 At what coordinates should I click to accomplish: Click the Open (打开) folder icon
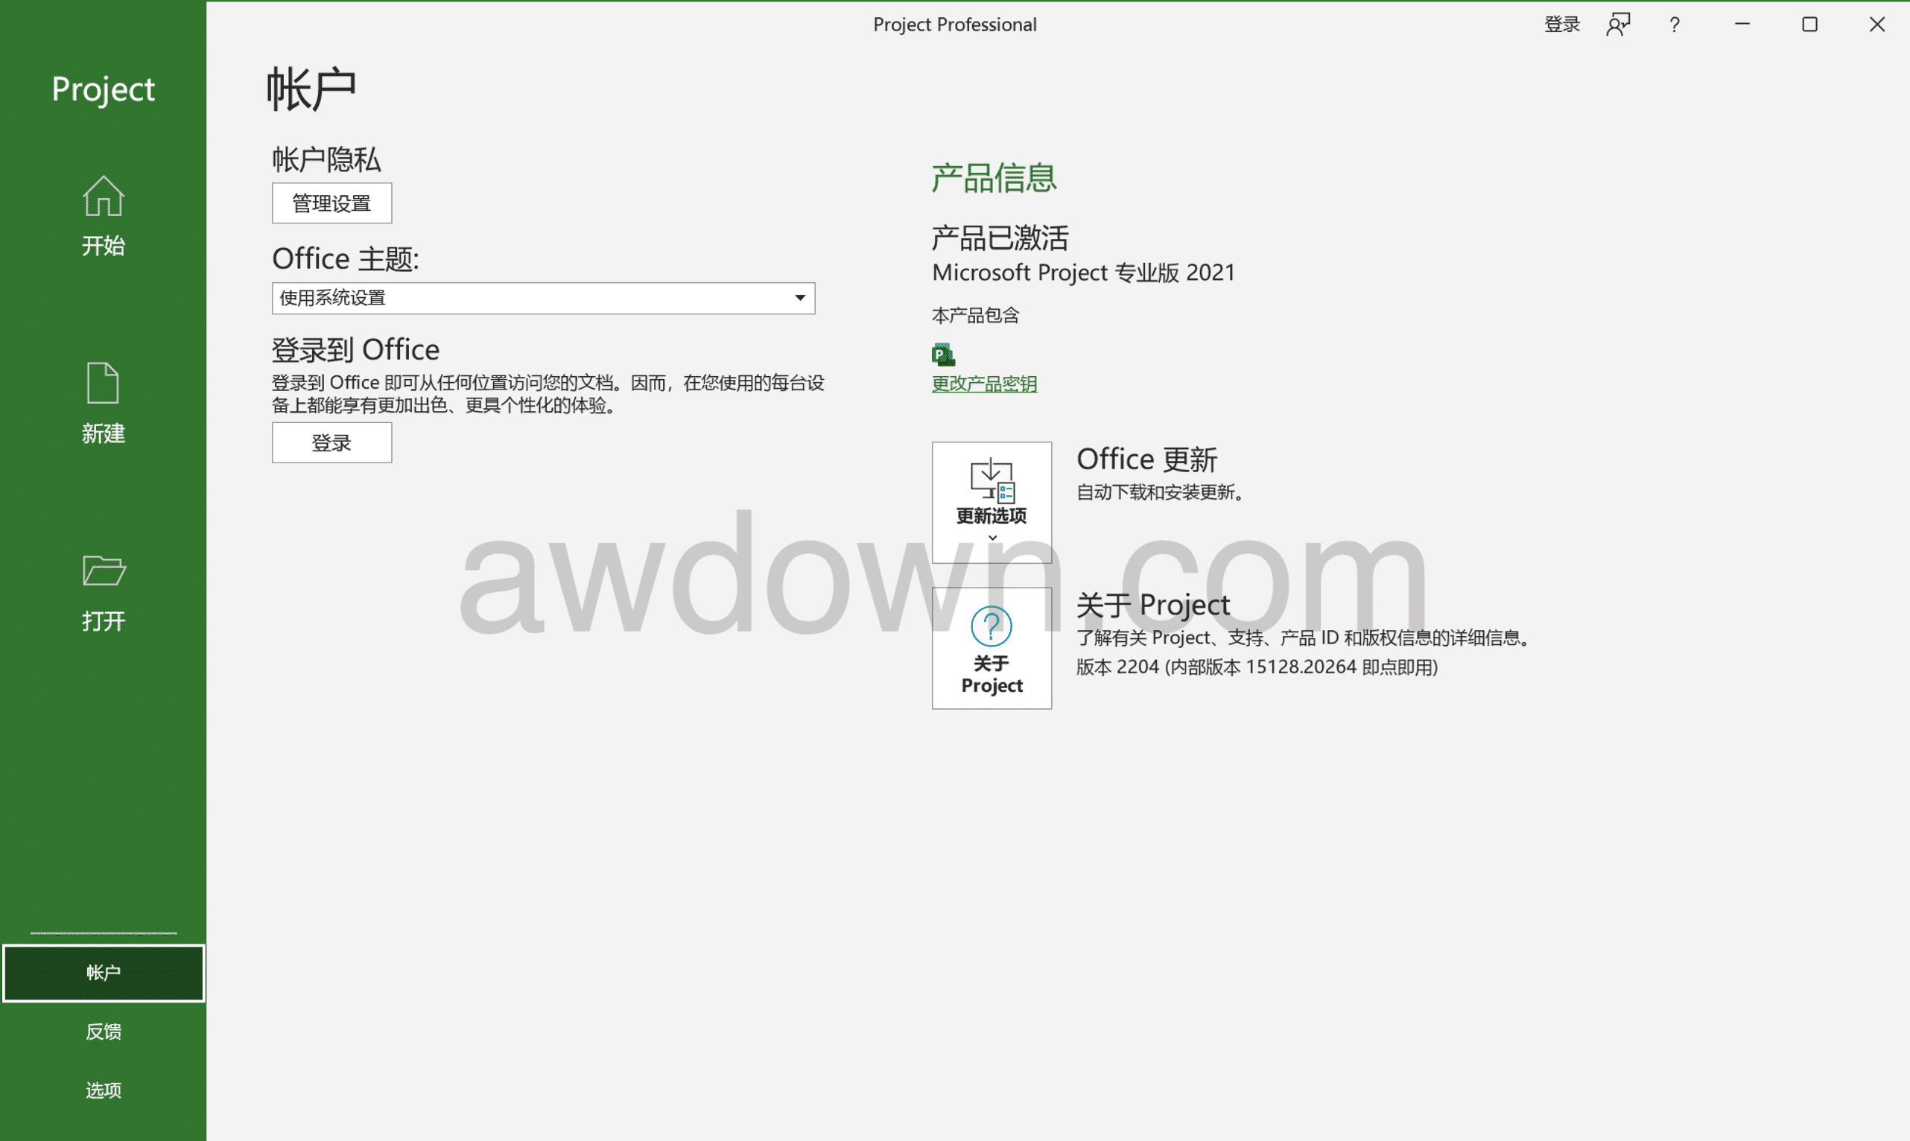[x=103, y=570]
